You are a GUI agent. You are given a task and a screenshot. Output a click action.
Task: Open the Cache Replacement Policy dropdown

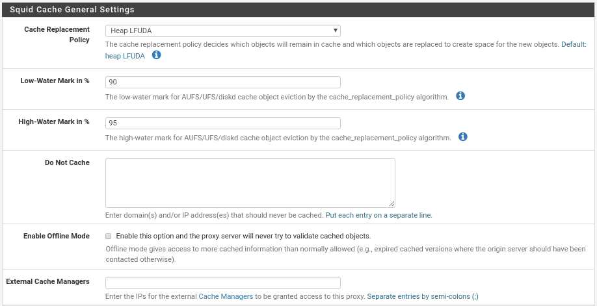tap(222, 31)
